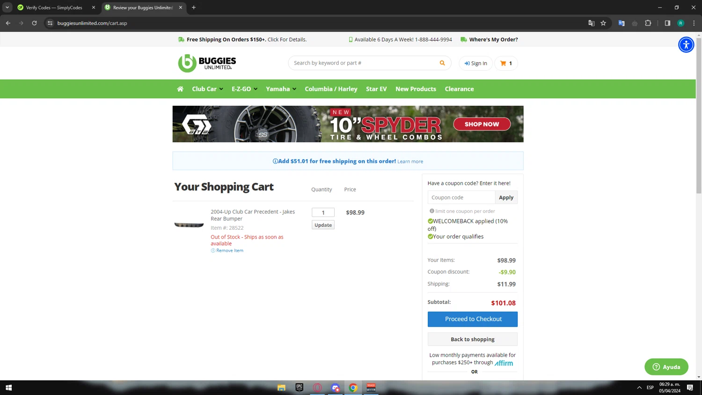The width and height of the screenshot is (702, 395).
Task: Open Chrome in the taskbar
Action: point(353,388)
